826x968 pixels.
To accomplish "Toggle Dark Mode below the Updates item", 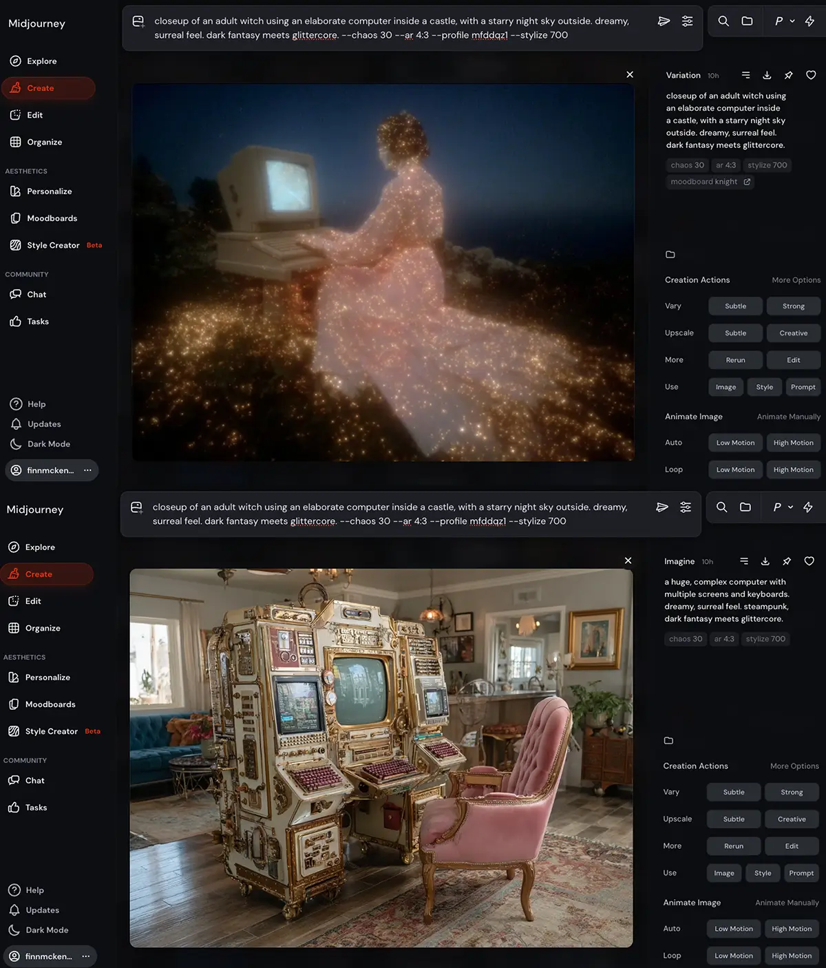I will point(48,444).
